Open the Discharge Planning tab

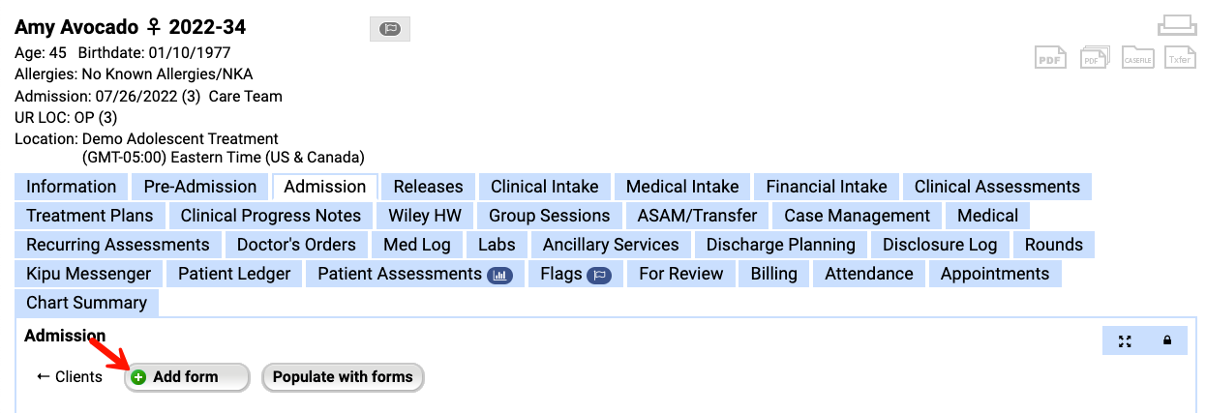click(x=780, y=245)
